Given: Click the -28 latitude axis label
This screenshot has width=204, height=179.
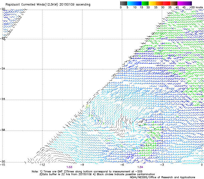Looking at the screenshot, I should tap(2, 130).
